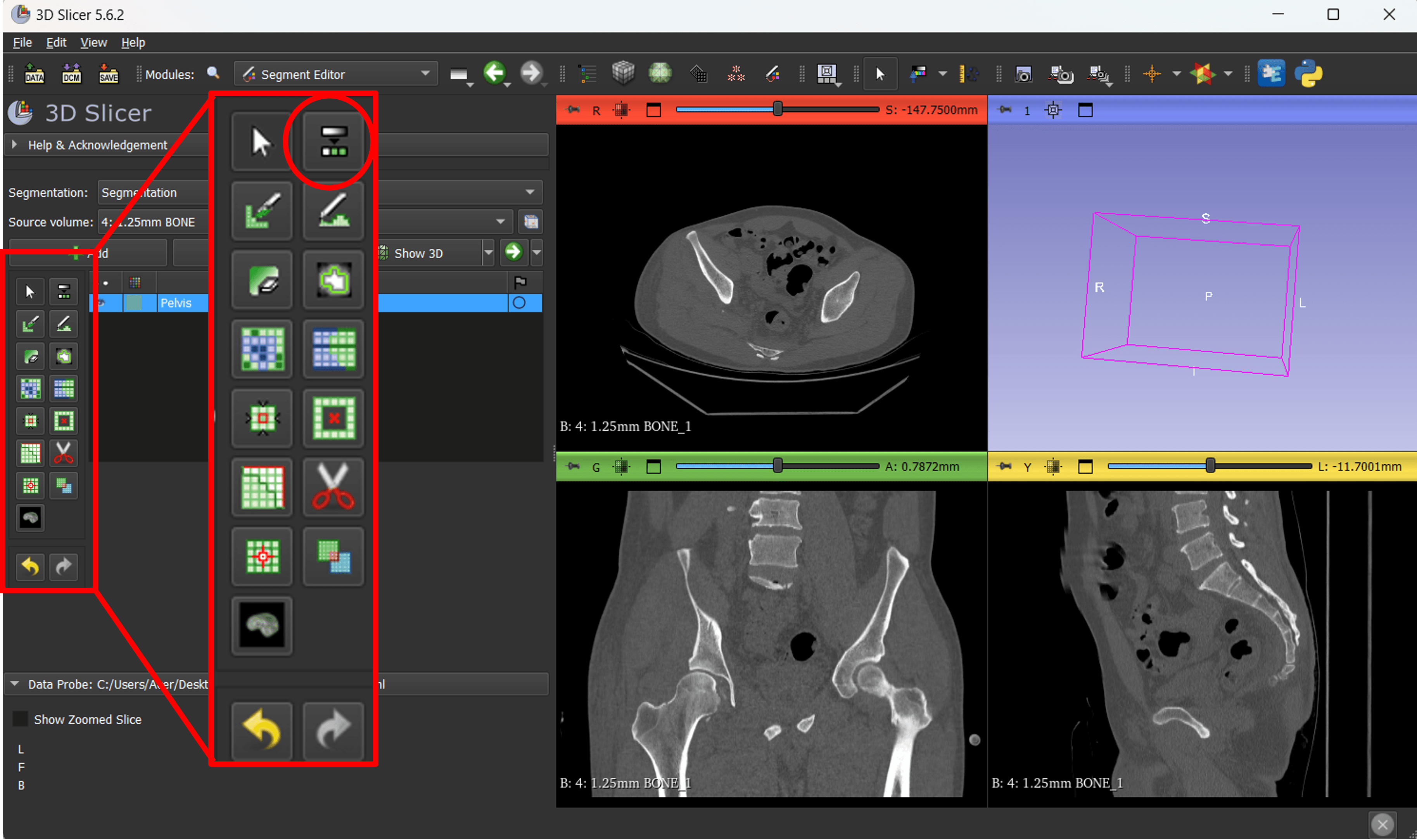1417x839 pixels.
Task: Open the Models module green sphere icon
Action: point(660,73)
